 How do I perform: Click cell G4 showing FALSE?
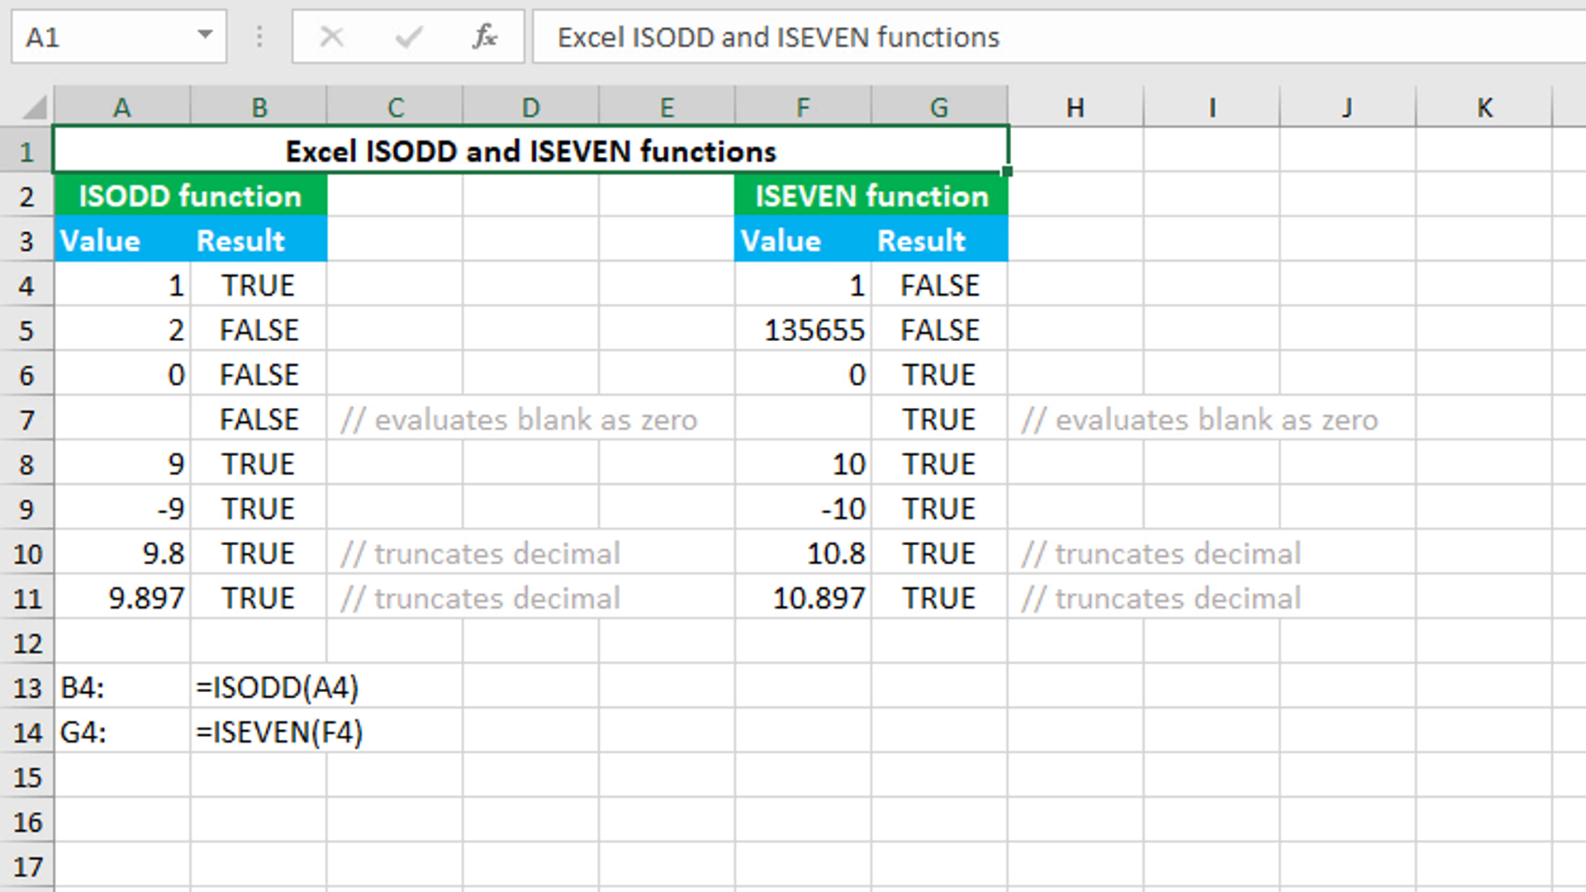pyautogui.click(x=939, y=286)
